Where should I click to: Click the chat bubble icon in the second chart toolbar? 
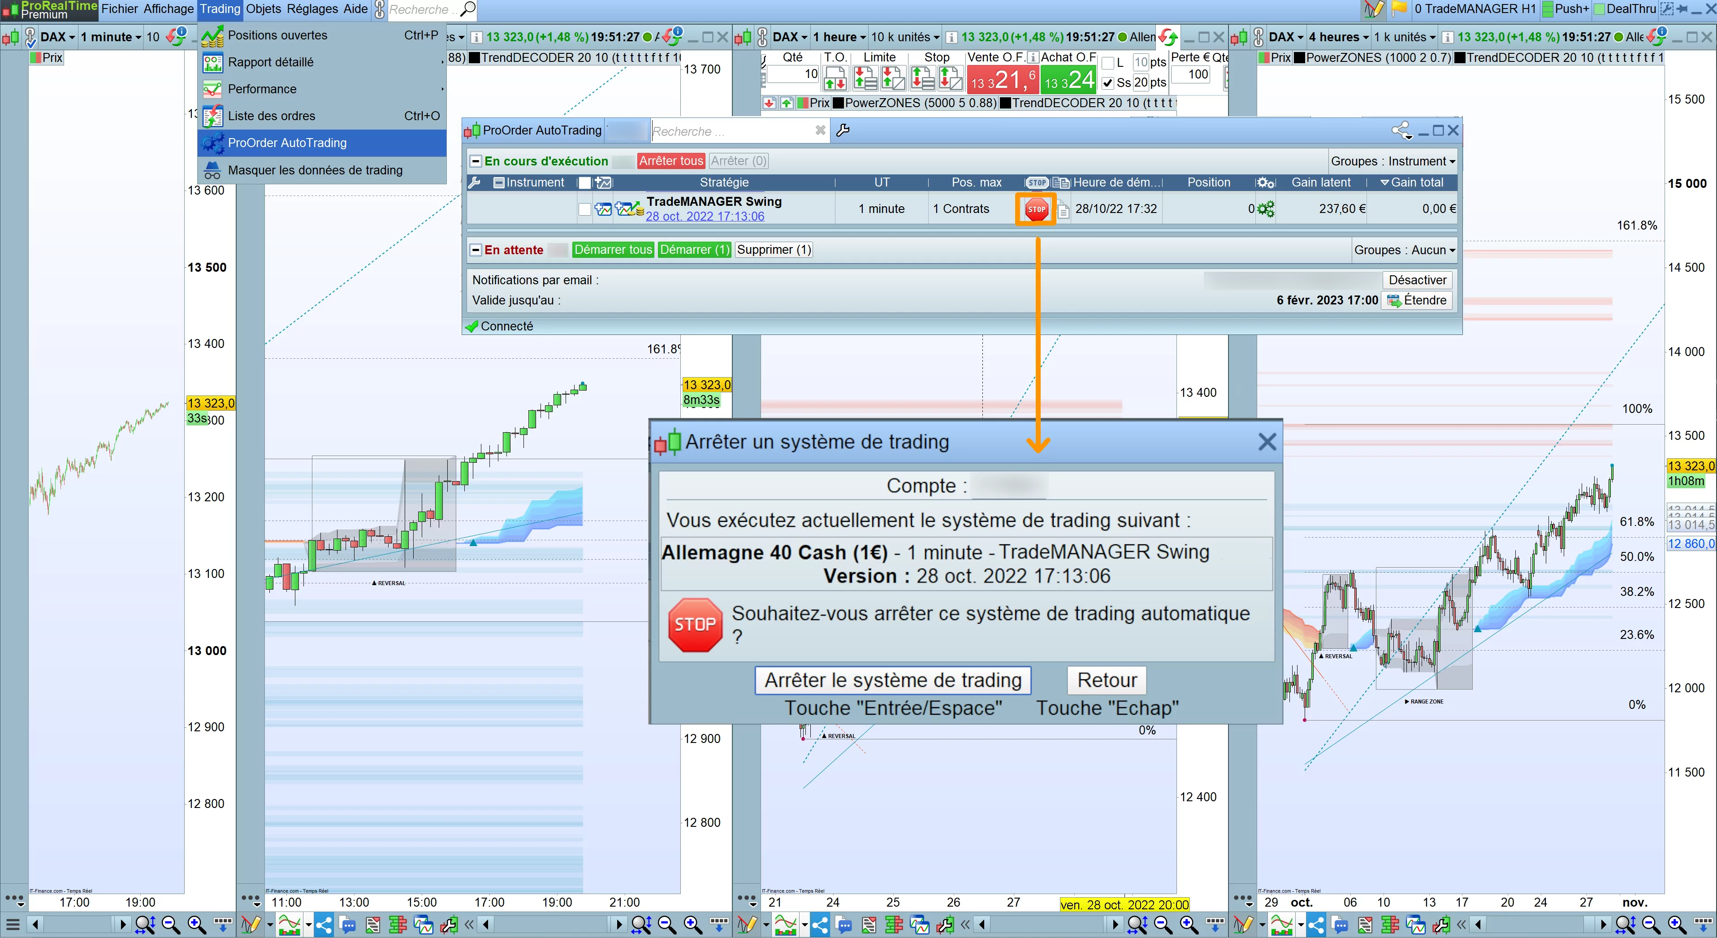click(347, 925)
